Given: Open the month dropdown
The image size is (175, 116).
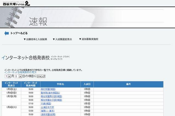Looking at the screenshot, I should [x=8, y=76].
